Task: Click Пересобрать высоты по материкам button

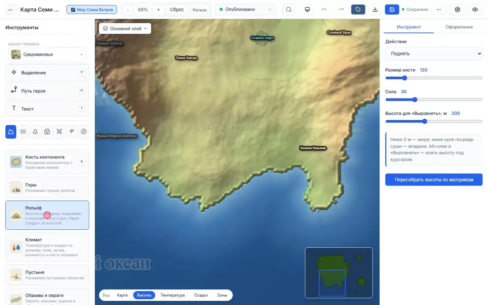Action: pos(434,179)
